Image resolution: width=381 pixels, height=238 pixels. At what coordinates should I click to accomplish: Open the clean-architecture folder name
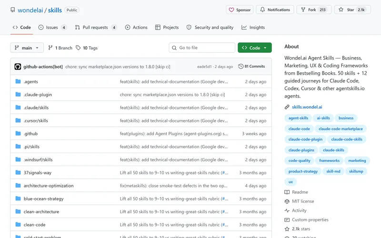pos(41,211)
